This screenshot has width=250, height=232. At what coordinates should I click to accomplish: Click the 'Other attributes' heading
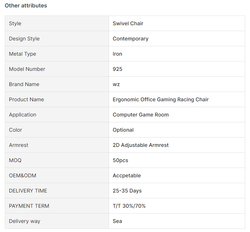[26, 6]
